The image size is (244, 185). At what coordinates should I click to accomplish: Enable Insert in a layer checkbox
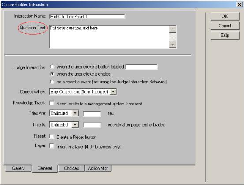click(52, 146)
